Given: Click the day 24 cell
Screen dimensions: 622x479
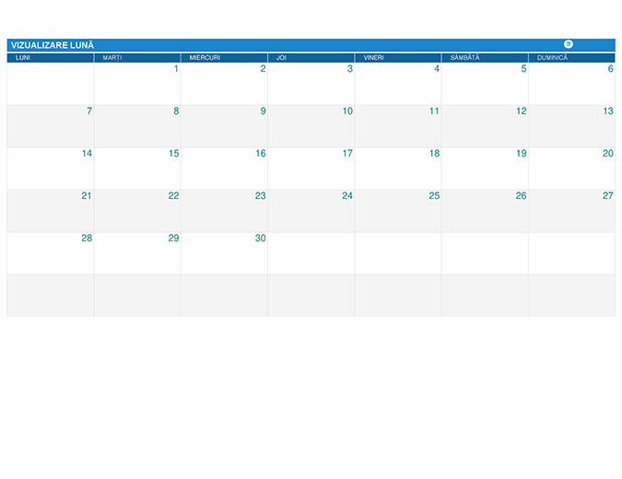Looking at the screenshot, I should pos(311,210).
